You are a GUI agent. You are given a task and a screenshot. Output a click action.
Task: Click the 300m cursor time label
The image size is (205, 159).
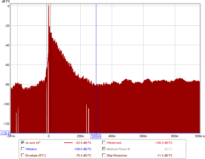tap(96, 136)
